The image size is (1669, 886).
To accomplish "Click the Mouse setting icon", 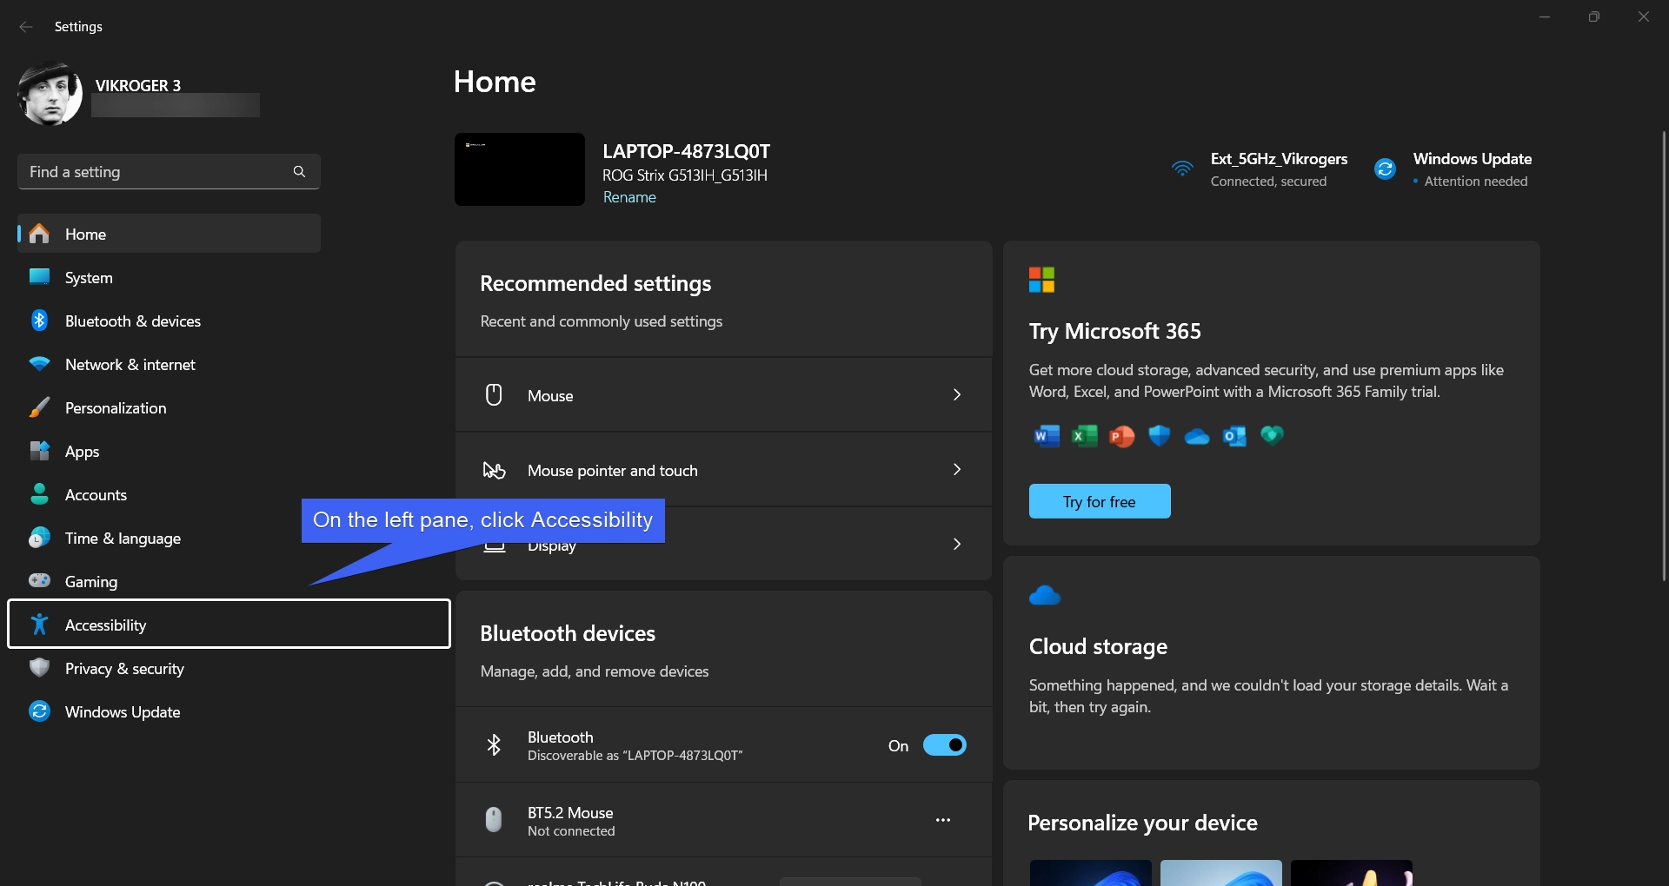I will (494, 395).
